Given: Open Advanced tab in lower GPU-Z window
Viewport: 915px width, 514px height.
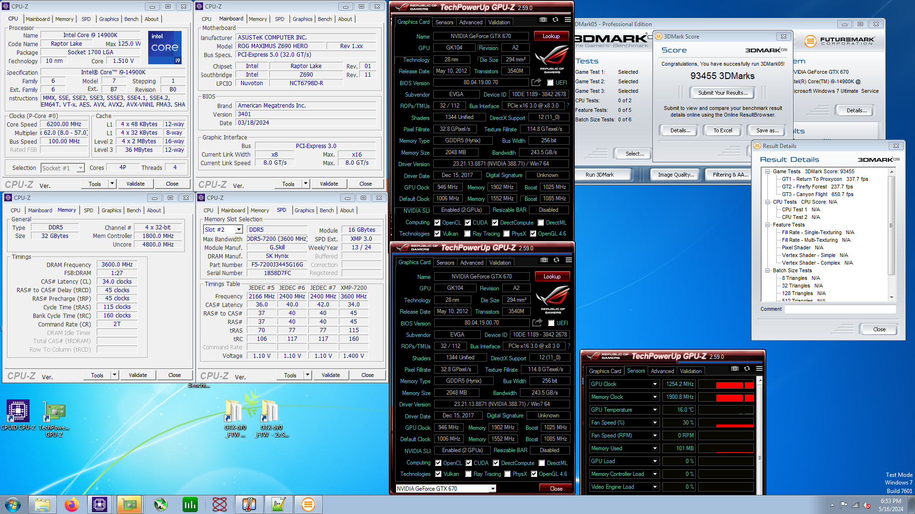Looking at the screenshot, I should [x=472, y=263].
